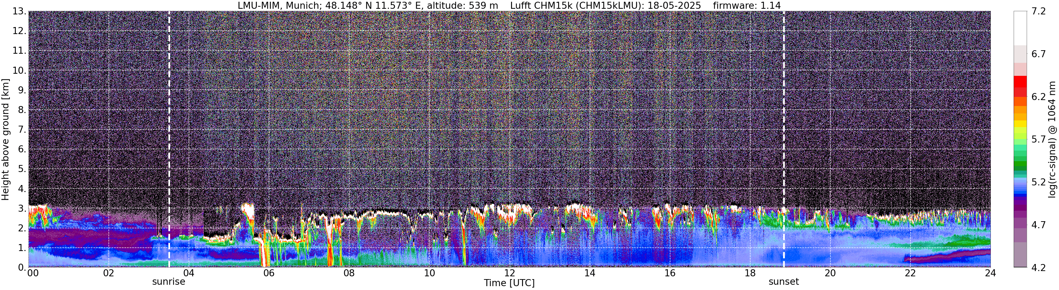This screenshot has width=1059, height=290.
Task: Click the height axis tick label '13.'
Action: click(x=19, y=12)
